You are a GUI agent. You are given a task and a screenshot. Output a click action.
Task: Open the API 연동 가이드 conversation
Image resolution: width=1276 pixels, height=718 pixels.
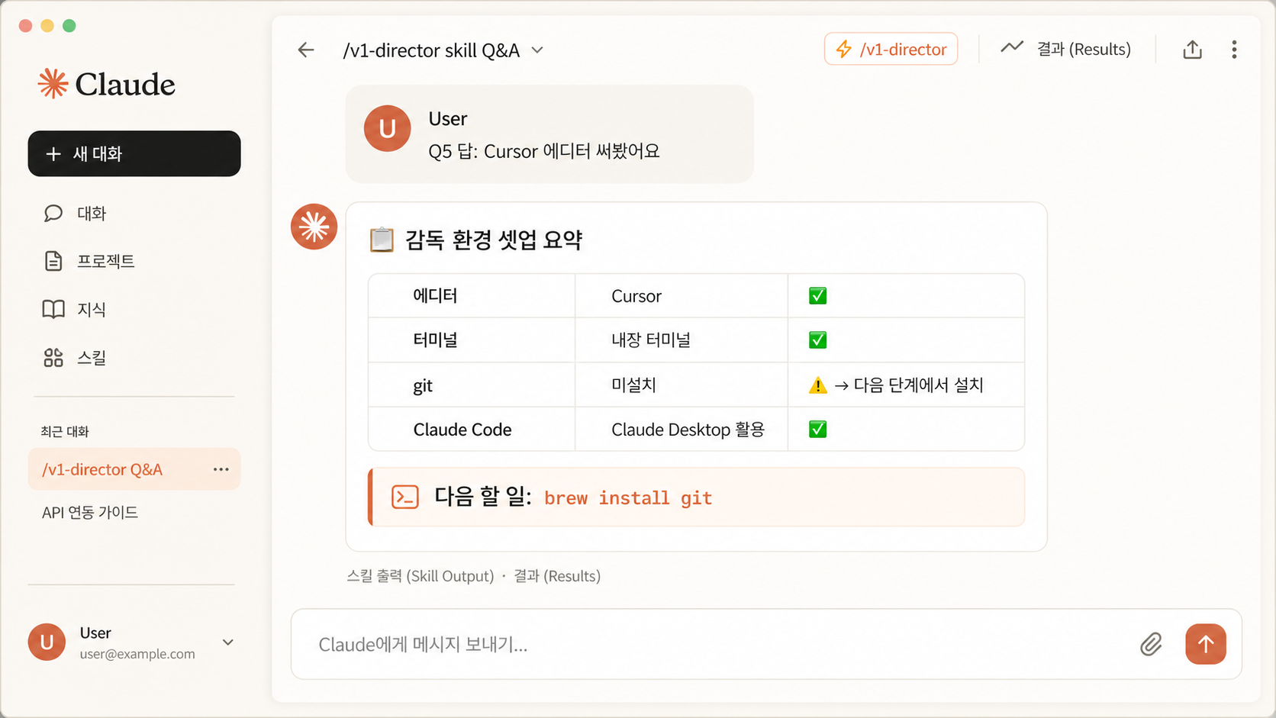(x=90, y=512)
